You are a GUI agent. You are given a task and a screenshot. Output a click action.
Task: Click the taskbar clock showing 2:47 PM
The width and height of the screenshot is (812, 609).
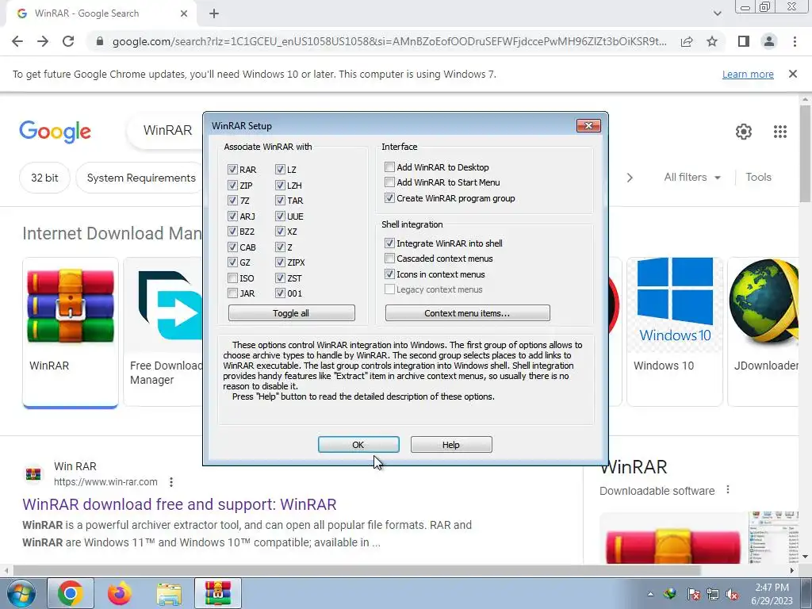[x=772, y=594]
